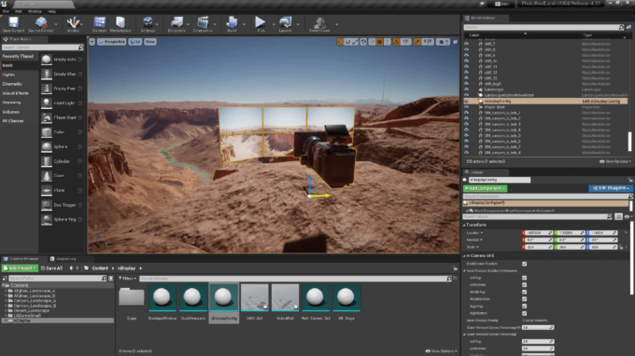
Task: Click the Add Component button
Action: point(486,188)
